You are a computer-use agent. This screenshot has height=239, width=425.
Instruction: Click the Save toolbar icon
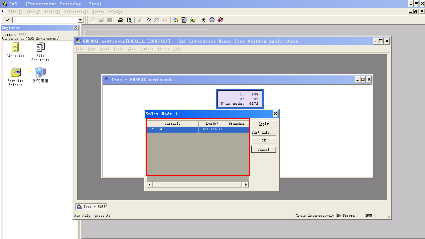110,20
